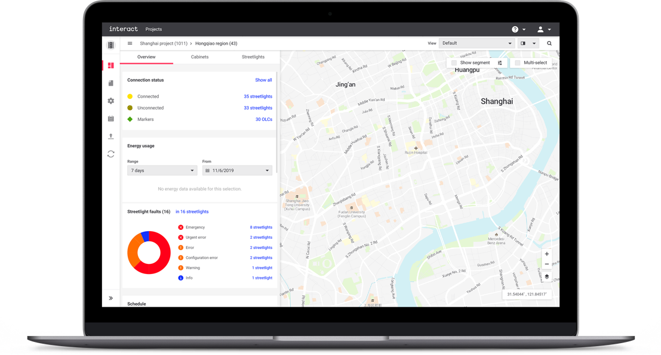Click the Configuration error fault icon
Viewport: 661px width, 355px height.
(181, 257)
